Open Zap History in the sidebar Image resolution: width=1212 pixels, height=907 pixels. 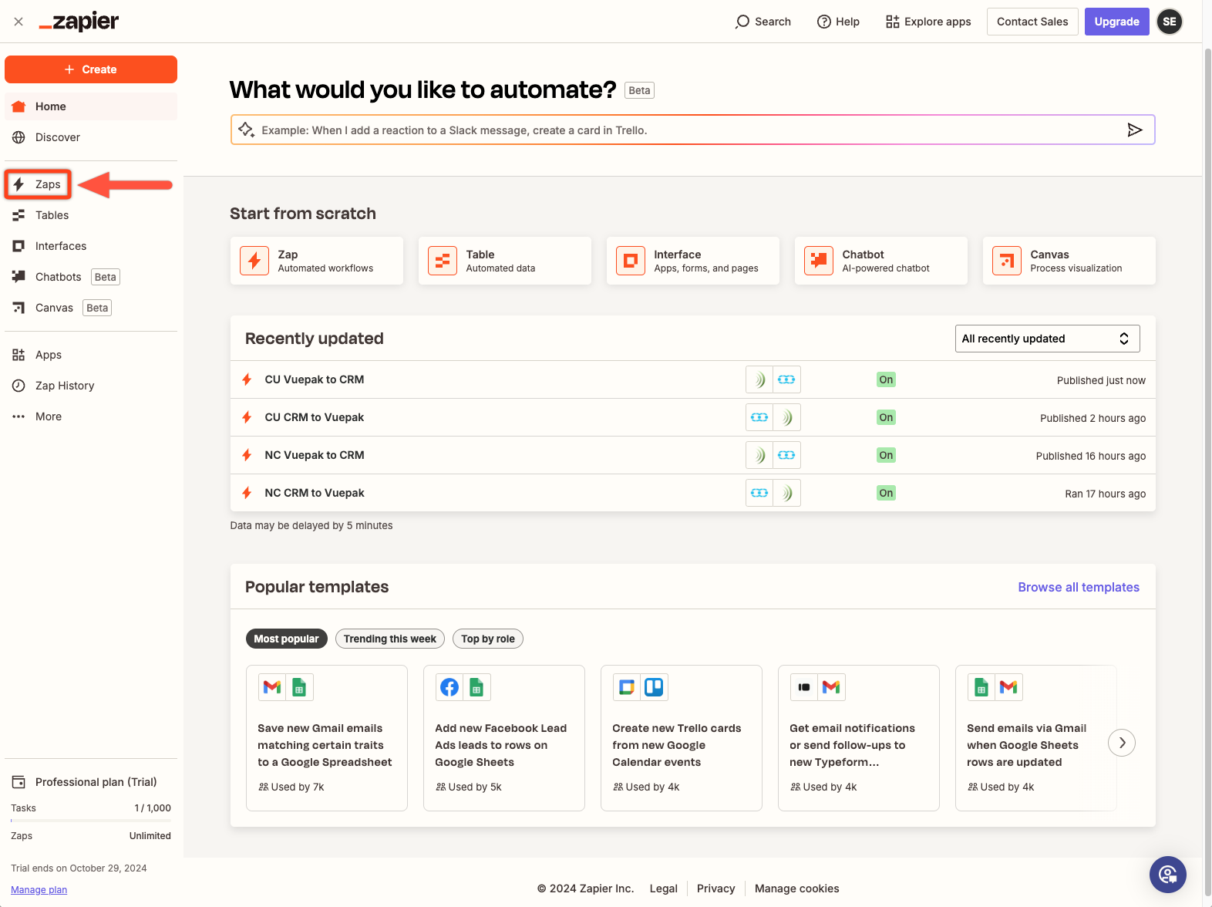[x=65, y=386]
